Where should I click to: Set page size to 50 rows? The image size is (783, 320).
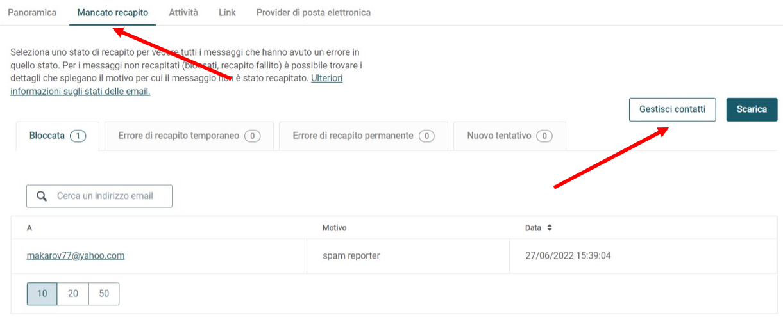(104, 294)
